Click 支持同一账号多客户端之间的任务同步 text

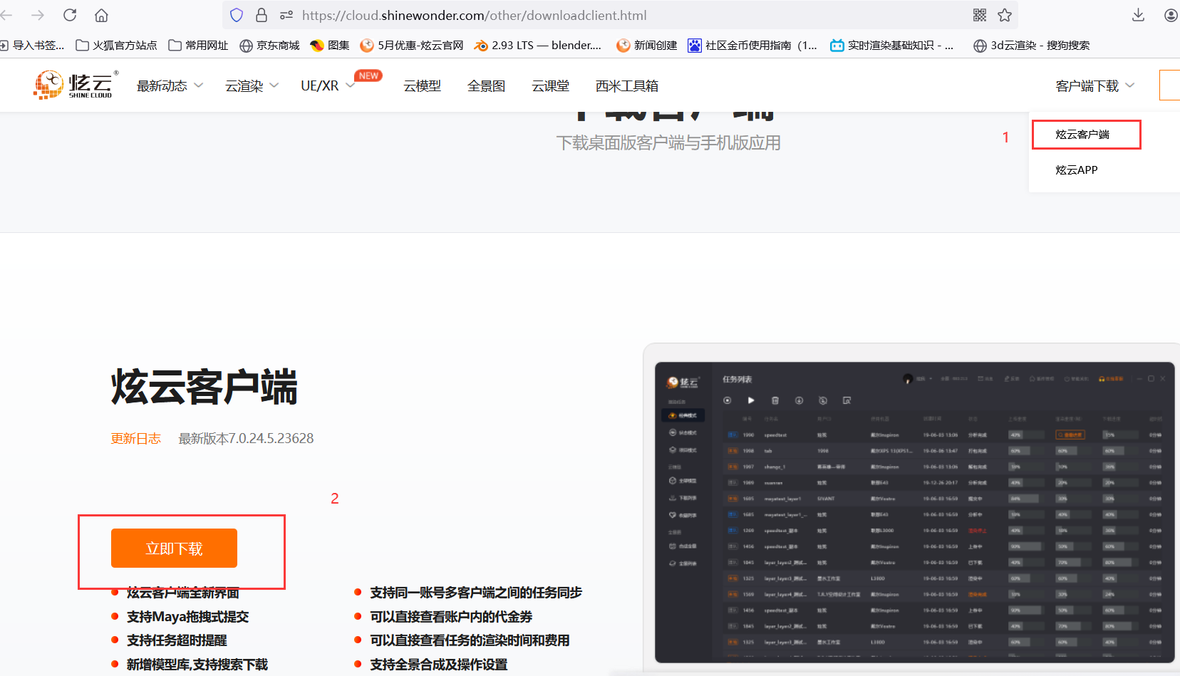pos(476,593)
